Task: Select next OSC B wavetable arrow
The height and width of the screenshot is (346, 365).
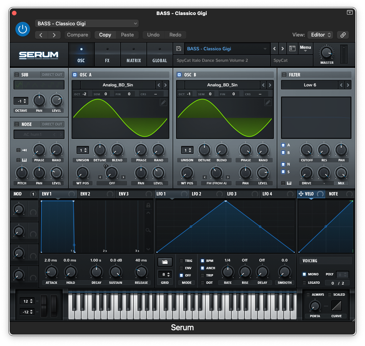Action: [x=270, y=85]
